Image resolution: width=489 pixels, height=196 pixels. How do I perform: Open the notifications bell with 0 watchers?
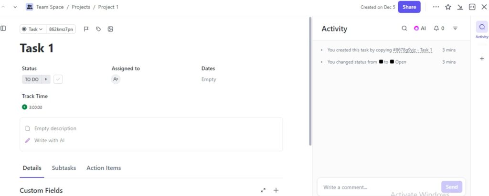point(439,28)
